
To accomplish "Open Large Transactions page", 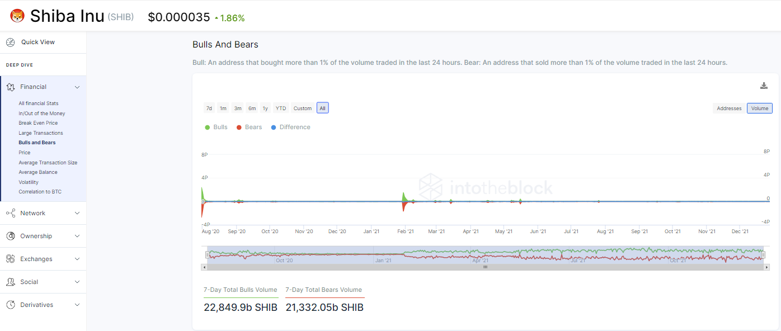I will click(x=41, y=133).
